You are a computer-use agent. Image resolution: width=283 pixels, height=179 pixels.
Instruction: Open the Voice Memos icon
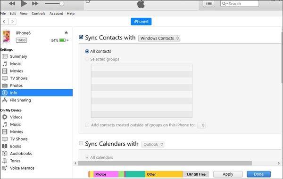5,168
